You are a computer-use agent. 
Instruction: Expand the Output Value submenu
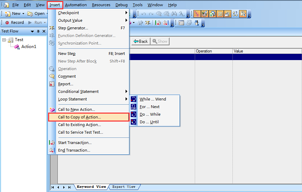[89, 20]
